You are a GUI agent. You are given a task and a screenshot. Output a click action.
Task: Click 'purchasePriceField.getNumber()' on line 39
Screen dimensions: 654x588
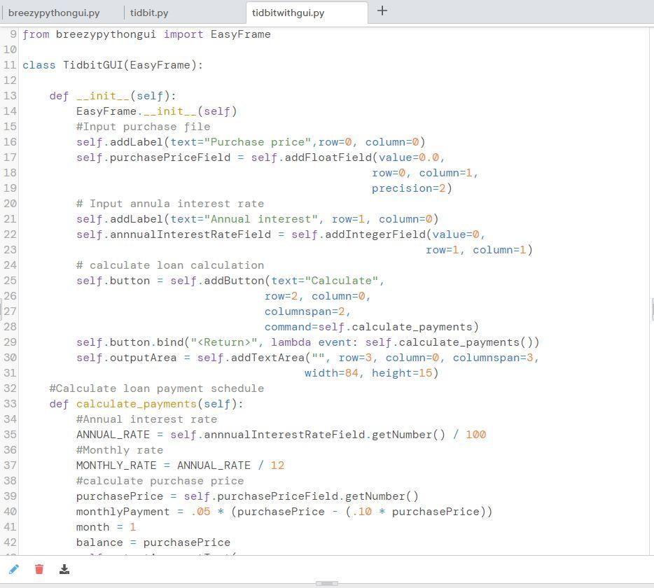[x=318, y=496]
